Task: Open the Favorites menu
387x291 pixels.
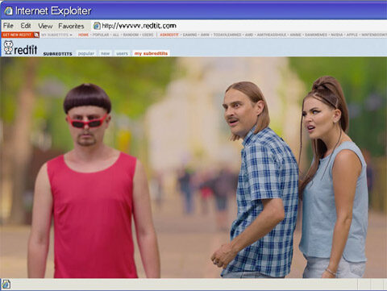Action: (x=71, y=26)
